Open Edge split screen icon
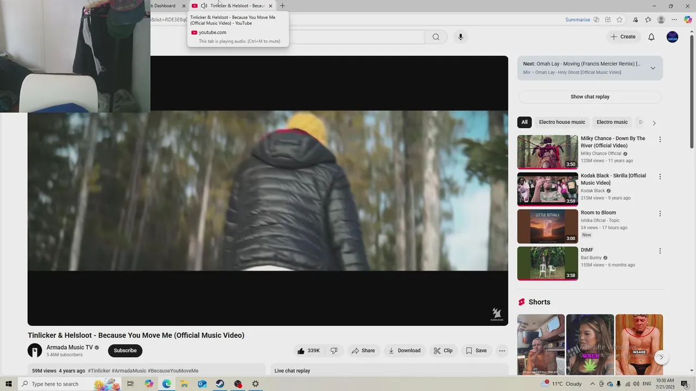696x391 pixels. tap(608, 20)
